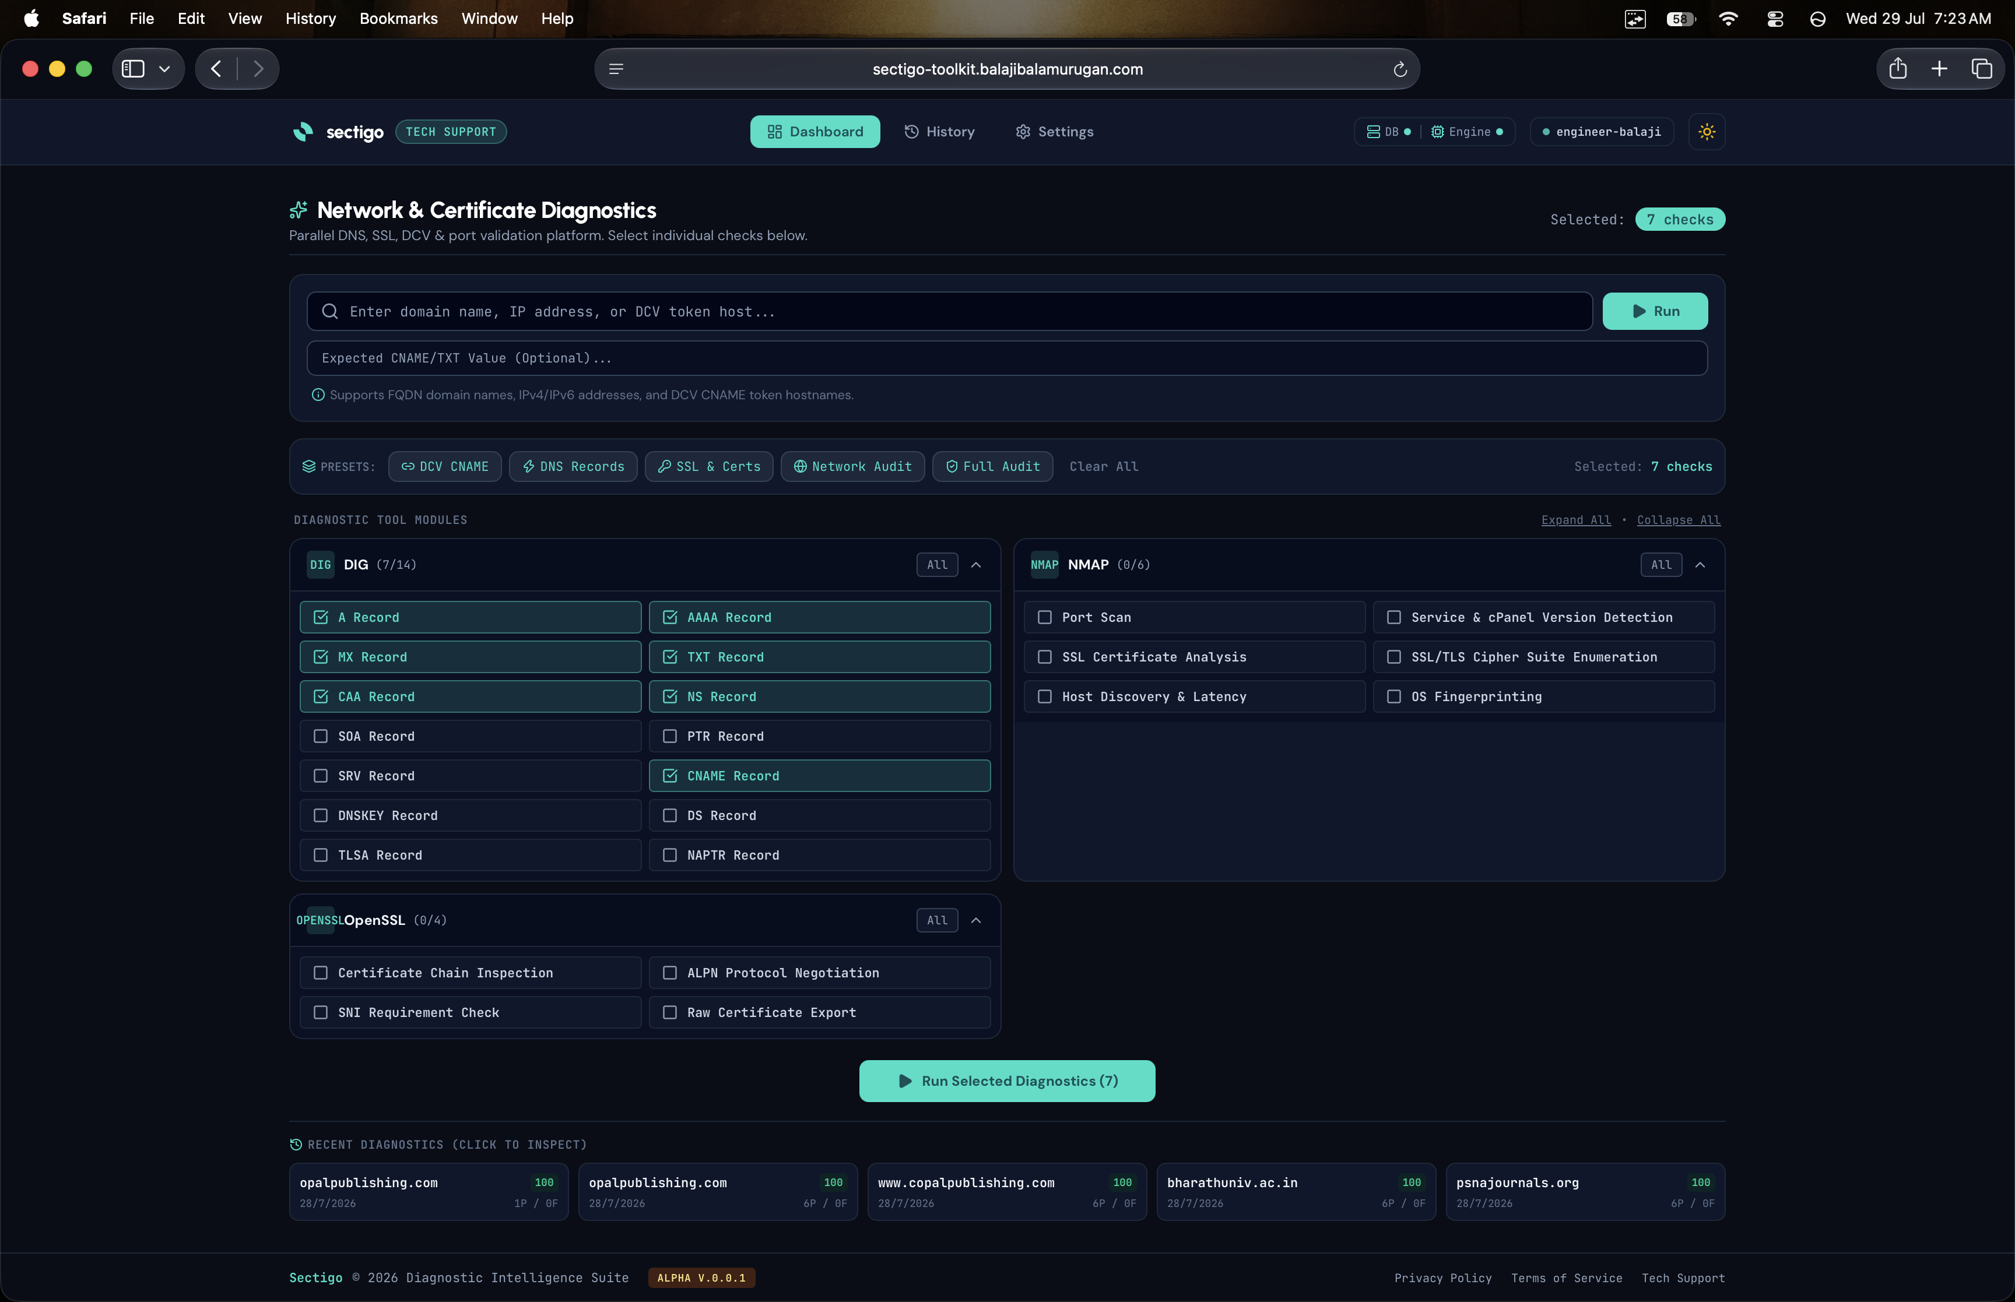Click the info icon beside Supports FQDN text
Viewport: 2015px width, 1302px height.
pyautogui.click(x=318, y=395)
